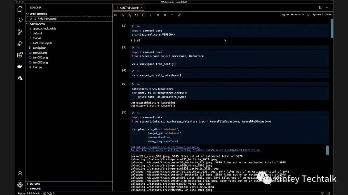
Task: Open the Extensions view
Action: [x=20, y=55]
